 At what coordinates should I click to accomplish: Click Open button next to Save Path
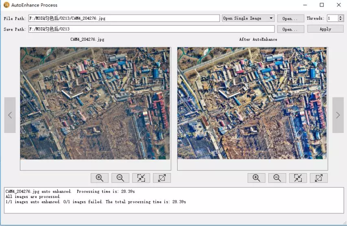(x=290, y=29)
